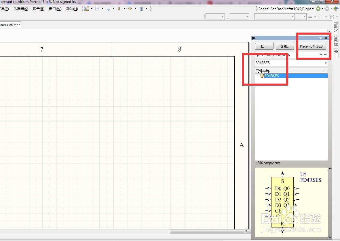This screenshot has height=241, width=340.
Task: Select the digital device placement icon
Action: (x=119, y=9)
